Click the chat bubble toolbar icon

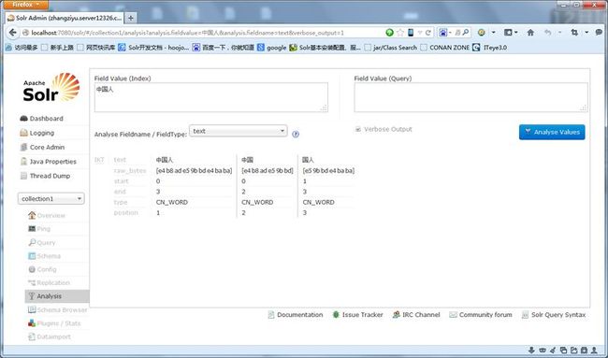pyautogui.click(x=599, y=33)
